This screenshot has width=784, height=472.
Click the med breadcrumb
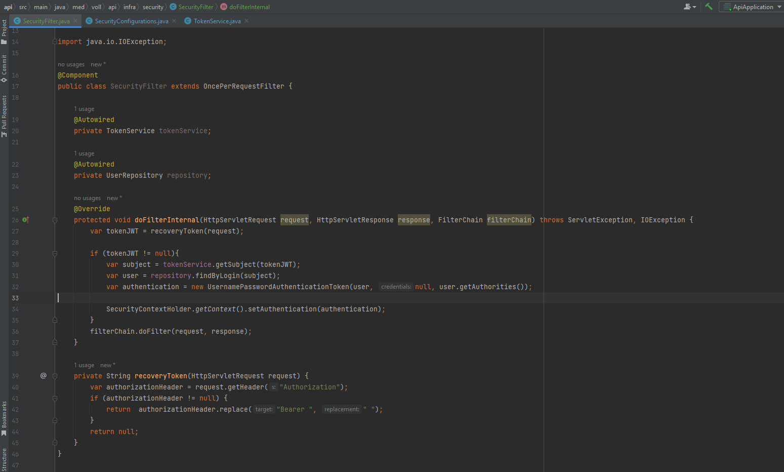pyautogui.click(x=78, y=7)
